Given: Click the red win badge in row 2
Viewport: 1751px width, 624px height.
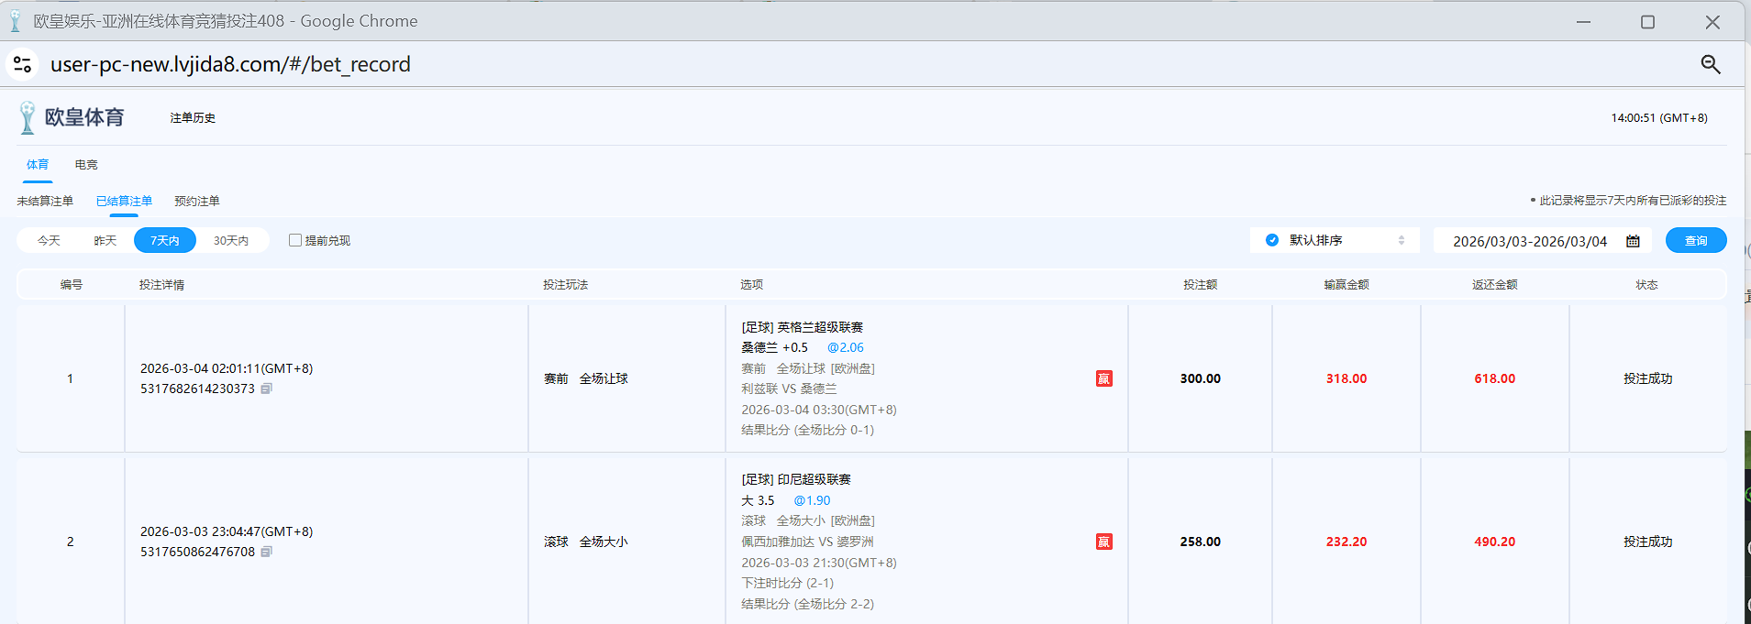Looking at the screenshot, I should (1103, 542).
